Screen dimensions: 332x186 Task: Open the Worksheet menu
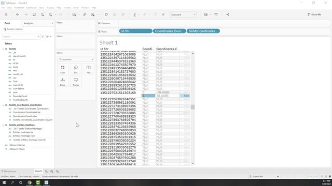(x=19, y=8)
